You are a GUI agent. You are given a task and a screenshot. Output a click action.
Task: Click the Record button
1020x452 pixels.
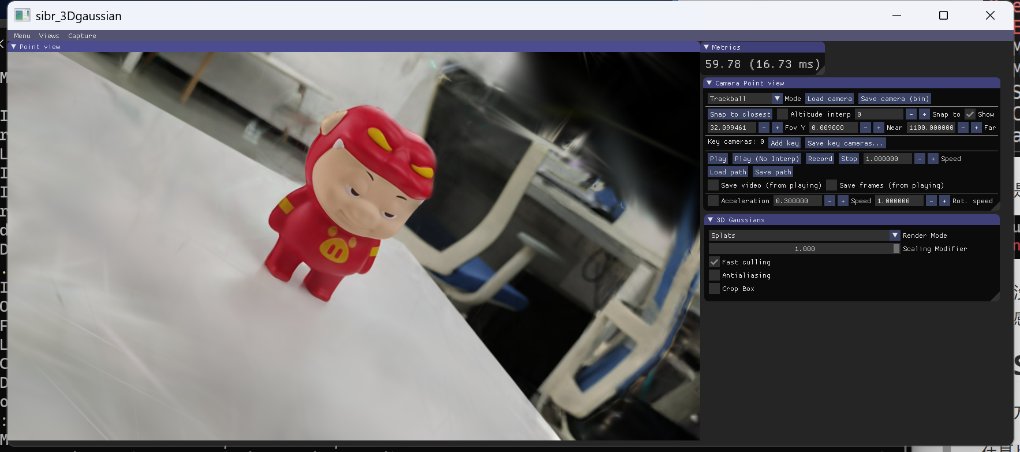[820, 159]
